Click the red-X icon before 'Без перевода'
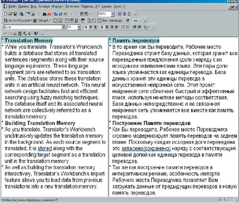The width and height of the screenshot is (239, 203). (99, 21)
